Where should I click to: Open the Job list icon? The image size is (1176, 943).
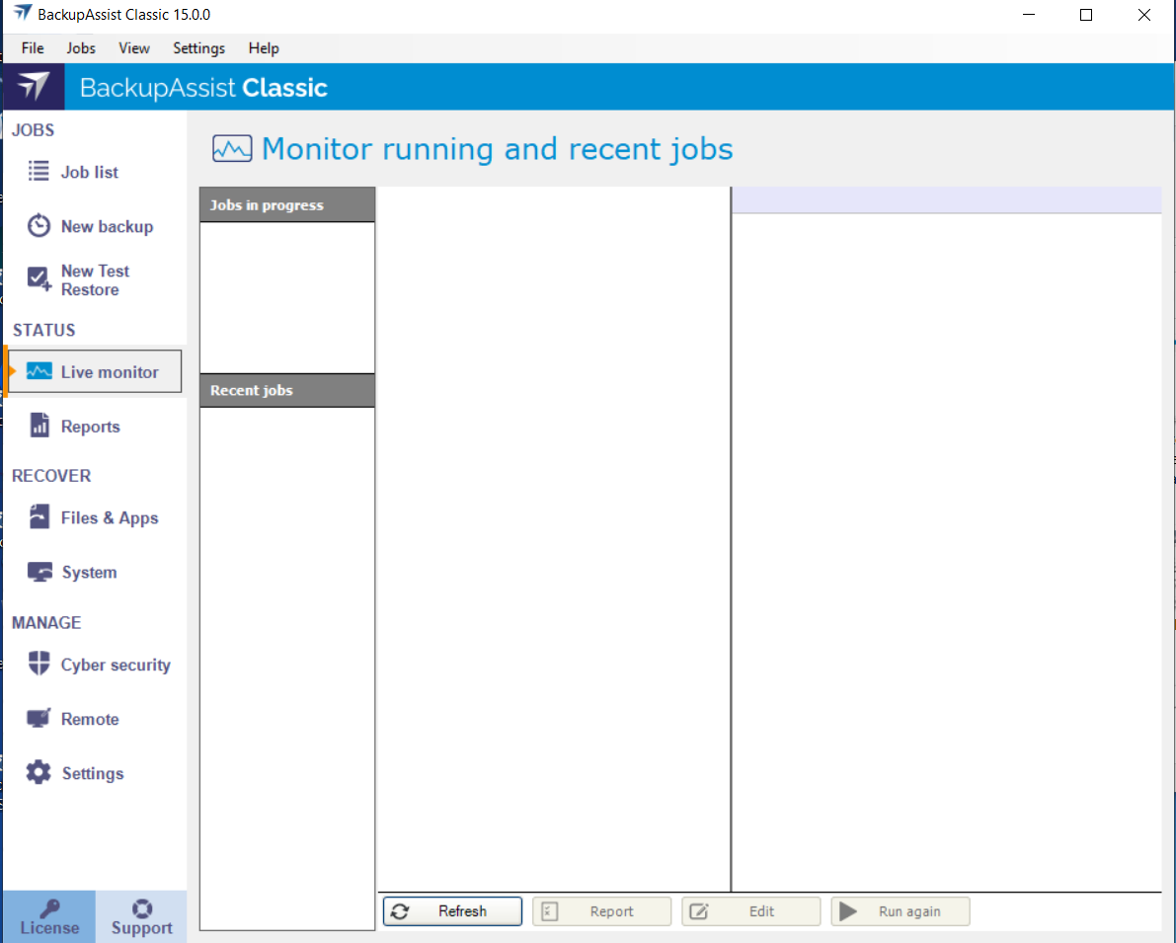tap(39, 172)
